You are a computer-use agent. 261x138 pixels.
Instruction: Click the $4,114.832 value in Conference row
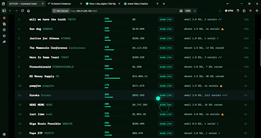pos(140,48)
